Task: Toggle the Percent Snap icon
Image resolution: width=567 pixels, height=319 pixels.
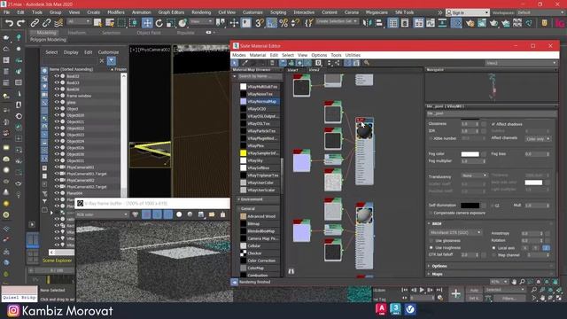Action: (x=283, y=23)
